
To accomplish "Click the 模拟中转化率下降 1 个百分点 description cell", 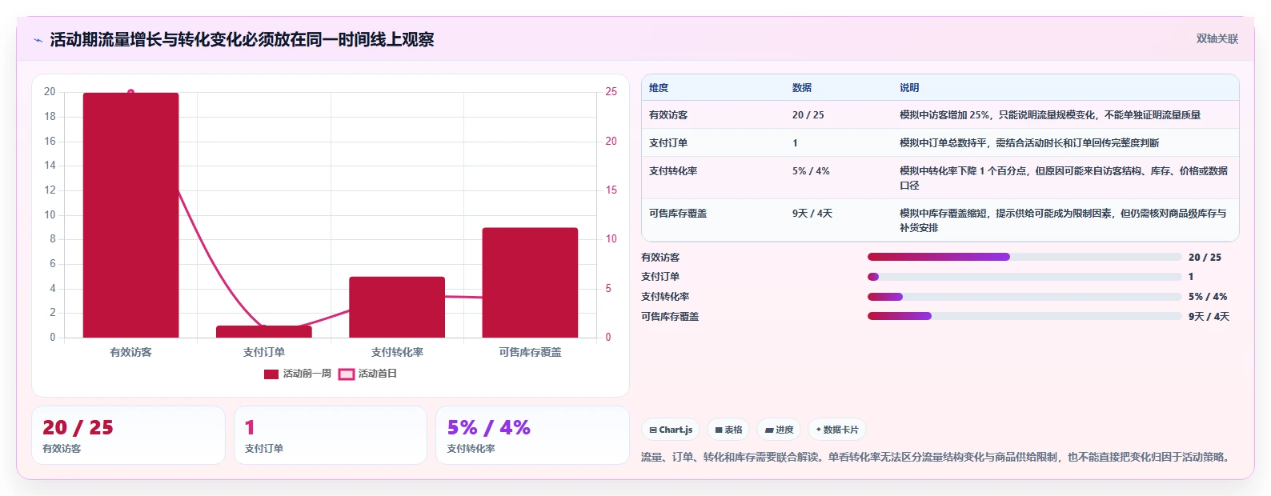I will pyautogui.click(x=1064, y=178).
